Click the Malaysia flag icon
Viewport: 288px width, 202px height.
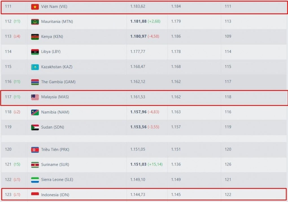[x=35, y=97]
